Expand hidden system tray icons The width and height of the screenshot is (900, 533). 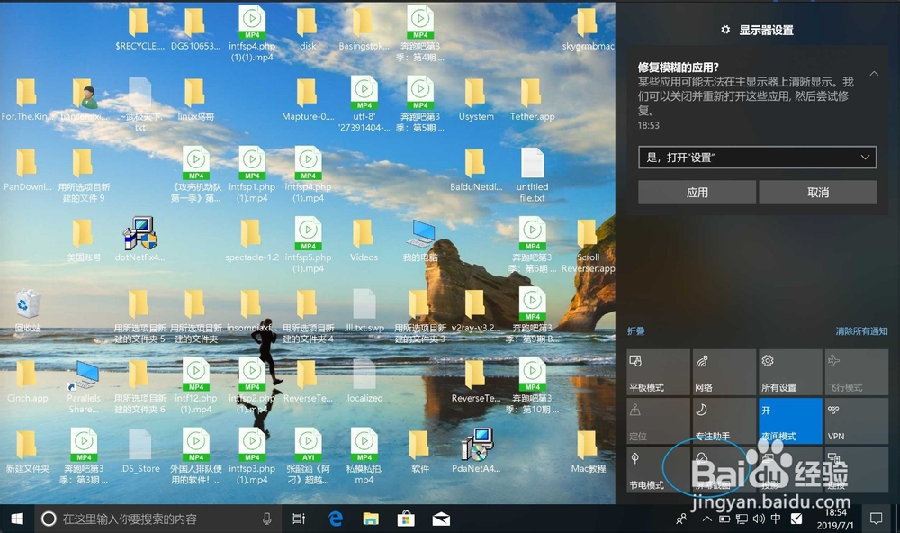pyautogui.click(x=706, y=519)
